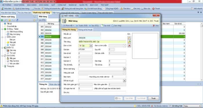
Task: Click the red delete image icon
Action: [x=129, y=46]
